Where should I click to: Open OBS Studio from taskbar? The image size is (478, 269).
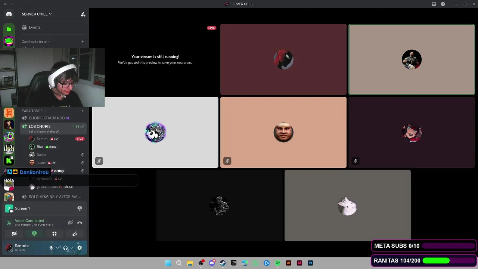[x=201, y=263]
